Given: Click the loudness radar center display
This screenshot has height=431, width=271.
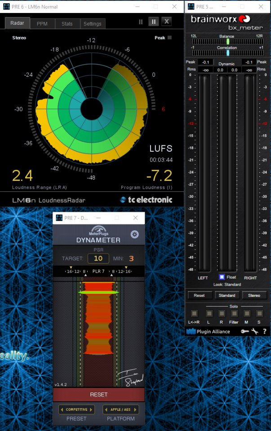Looking at the screenshot, I should coord(92,109).
